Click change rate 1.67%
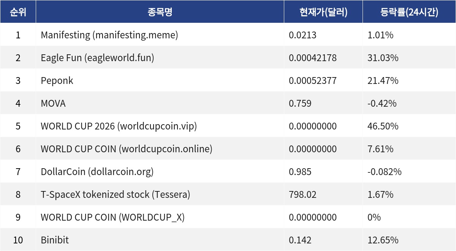This screenshot has width=456, height=251. (380, 195)
